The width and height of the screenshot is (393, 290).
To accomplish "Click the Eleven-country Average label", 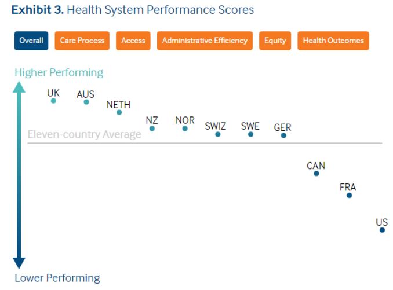I will [x=85, y=135].
